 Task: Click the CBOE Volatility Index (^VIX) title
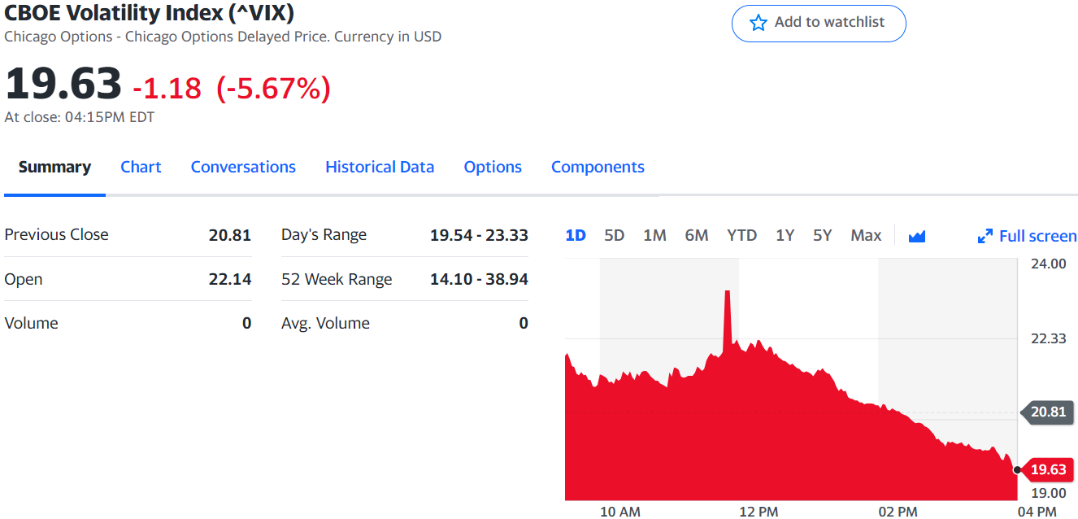(x=150, y=13)
